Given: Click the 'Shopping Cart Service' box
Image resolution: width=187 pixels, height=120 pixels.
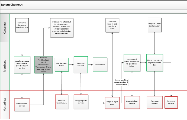Looking at the screenshot, I should [81, 102].
